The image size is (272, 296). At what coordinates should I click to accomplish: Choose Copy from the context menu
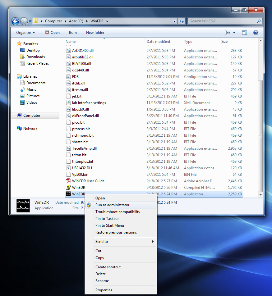point(121,258)
